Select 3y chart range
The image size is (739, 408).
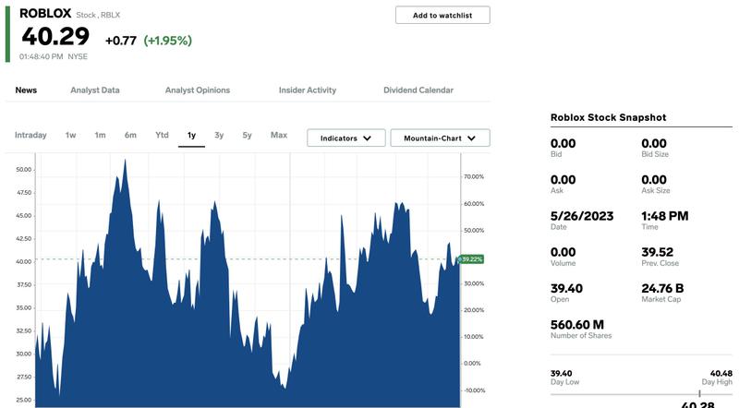click(219, 135)
